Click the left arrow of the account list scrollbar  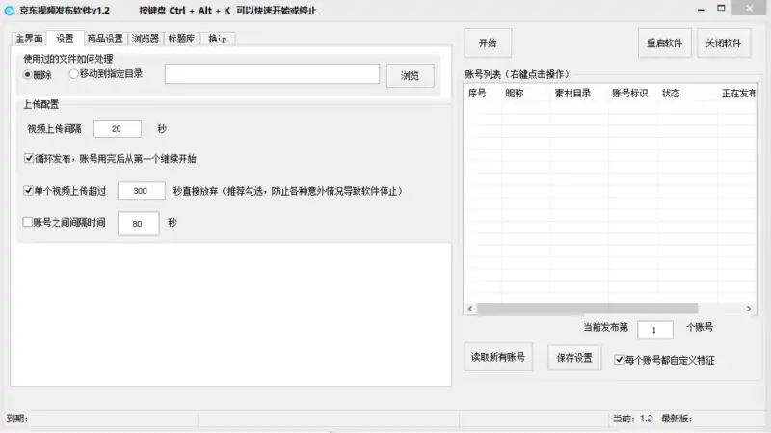470,309
